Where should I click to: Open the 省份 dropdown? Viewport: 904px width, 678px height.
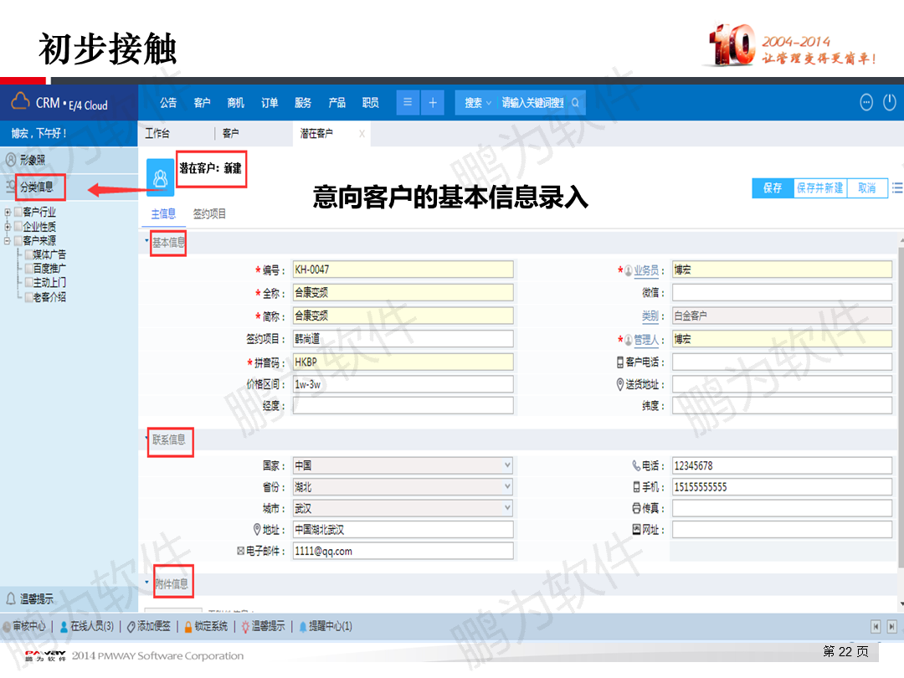[507, 486]
